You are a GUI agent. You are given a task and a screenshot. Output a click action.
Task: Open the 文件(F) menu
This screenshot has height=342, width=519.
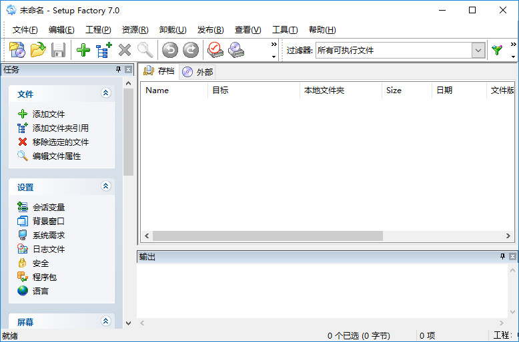[x=25, y=30]
